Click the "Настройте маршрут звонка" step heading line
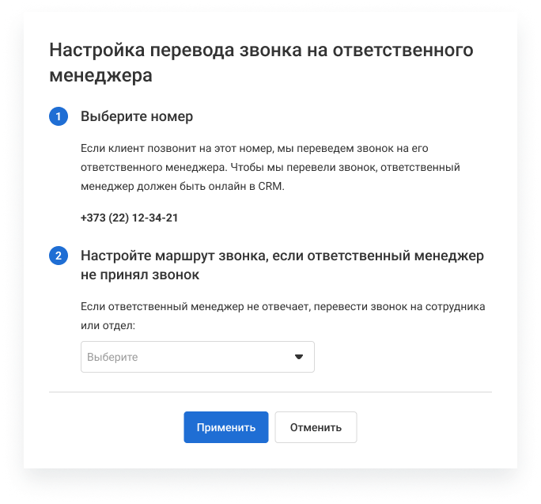The image size is (541, 504). 282,256
